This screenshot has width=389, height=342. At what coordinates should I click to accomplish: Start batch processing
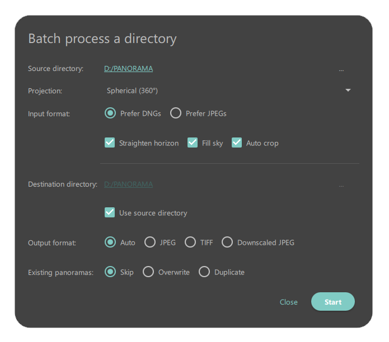(x=333, y=302)
